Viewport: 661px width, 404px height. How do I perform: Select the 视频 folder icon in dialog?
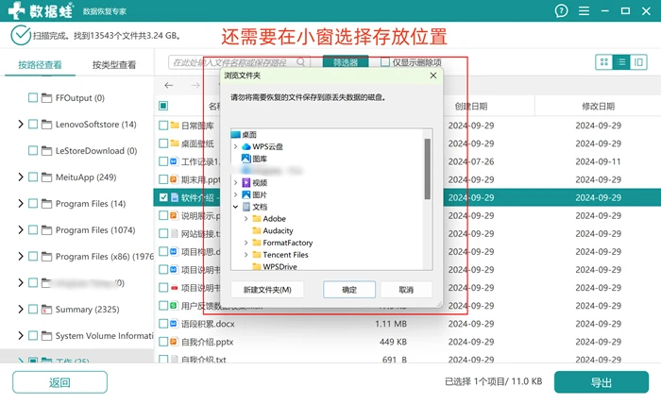pos(246,183)
